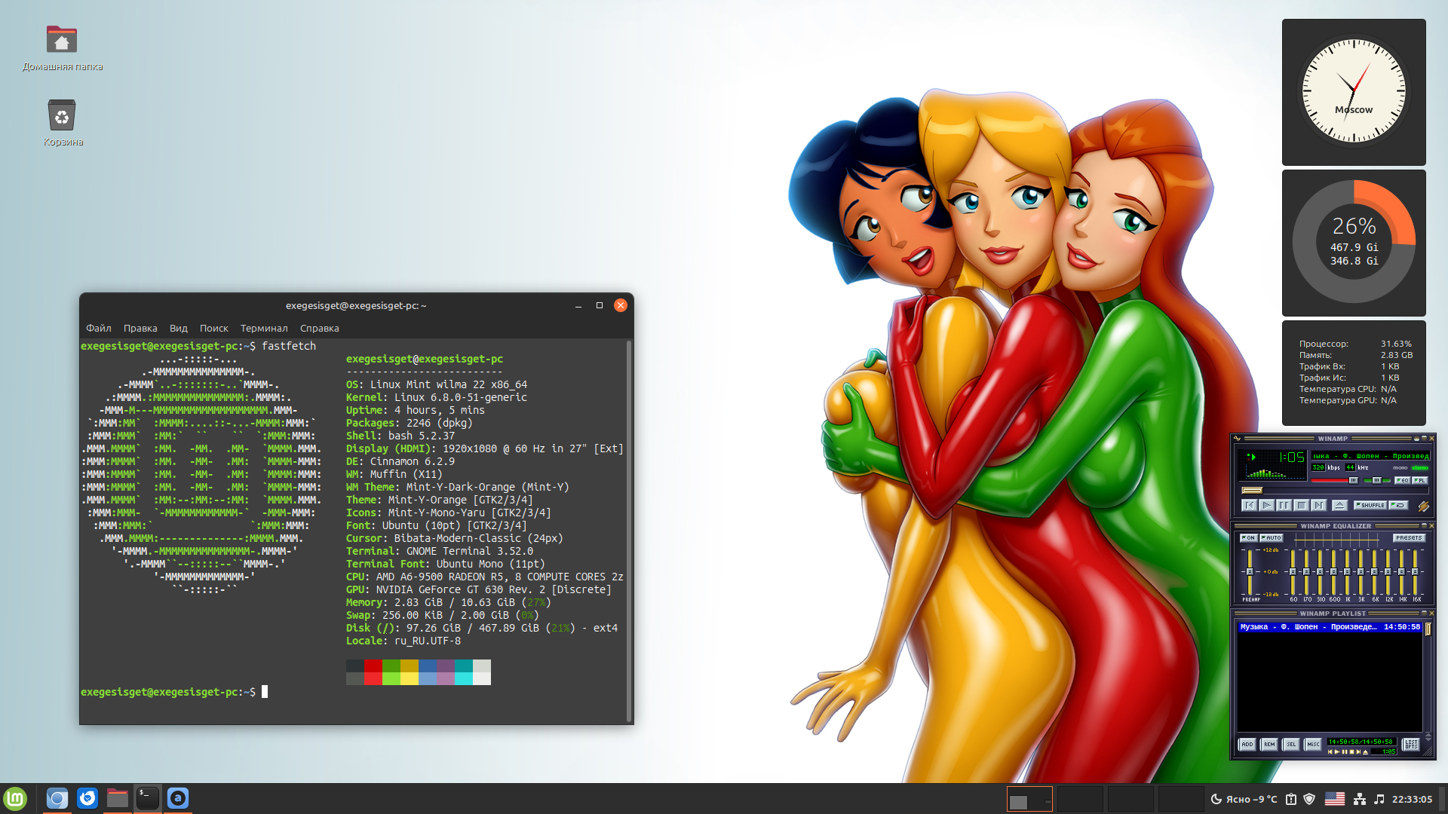The height and width of the screenshot is (814, 1448).
Task: Click the equalizer 1K band slider
Action: point(1347,572)
